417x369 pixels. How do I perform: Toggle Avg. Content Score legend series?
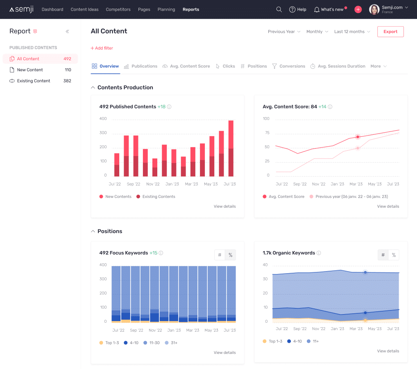(283, 197)
